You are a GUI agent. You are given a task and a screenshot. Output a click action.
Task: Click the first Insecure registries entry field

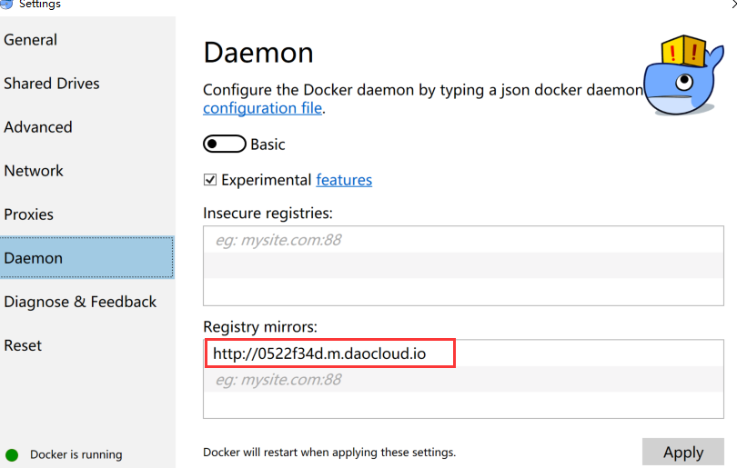[463, 240]
